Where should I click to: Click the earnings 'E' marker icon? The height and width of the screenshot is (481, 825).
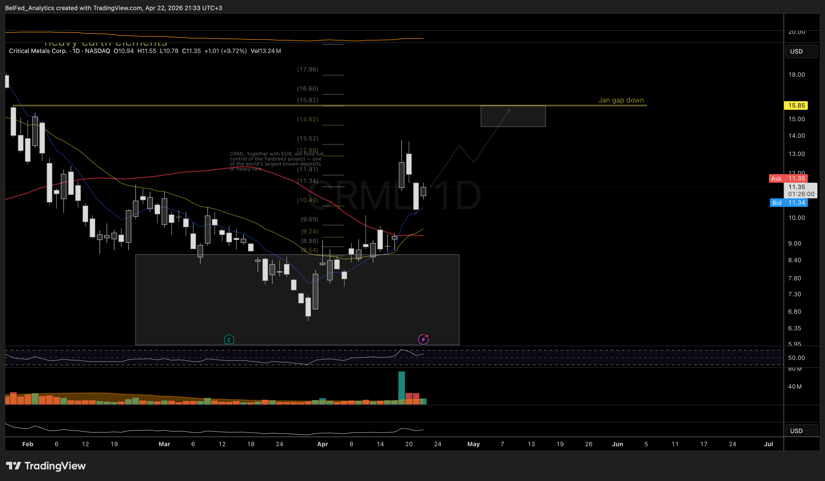[229, 339]
